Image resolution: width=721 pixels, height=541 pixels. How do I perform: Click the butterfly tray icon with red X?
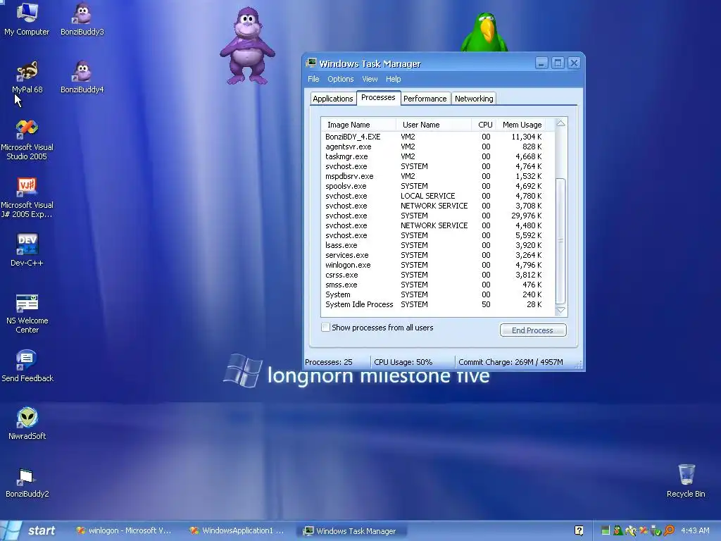click(644, 530)
